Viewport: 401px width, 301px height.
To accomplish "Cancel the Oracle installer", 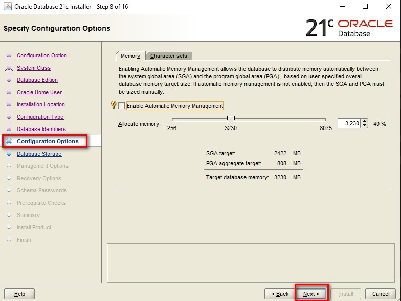I will 381,294.
